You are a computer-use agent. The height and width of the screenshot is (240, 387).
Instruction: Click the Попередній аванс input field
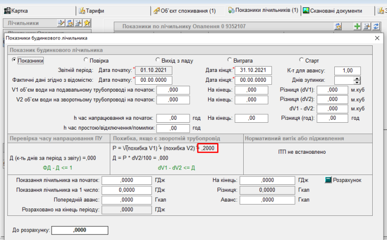click(x=120, y=200)
